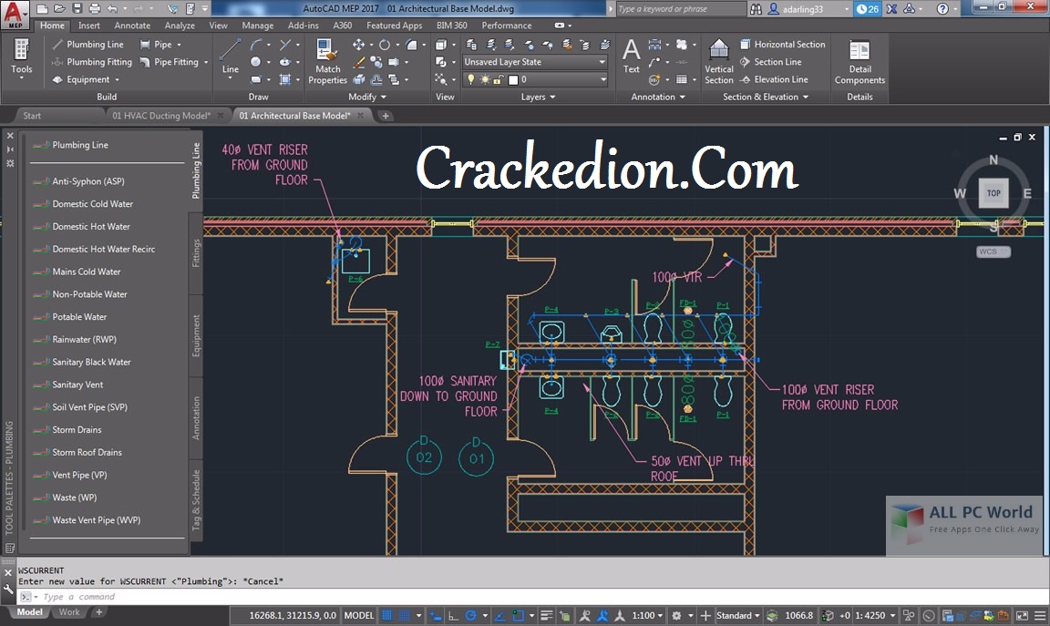The width and height of the screenshot is (1050, 626).
Task: Switch to the Work layout tab
Action: click(69, 612)
